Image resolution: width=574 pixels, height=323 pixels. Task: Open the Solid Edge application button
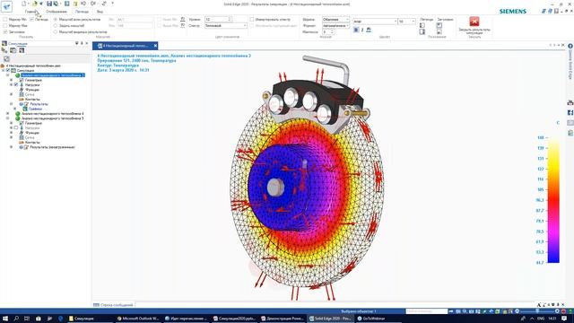[x=6, y=6]
